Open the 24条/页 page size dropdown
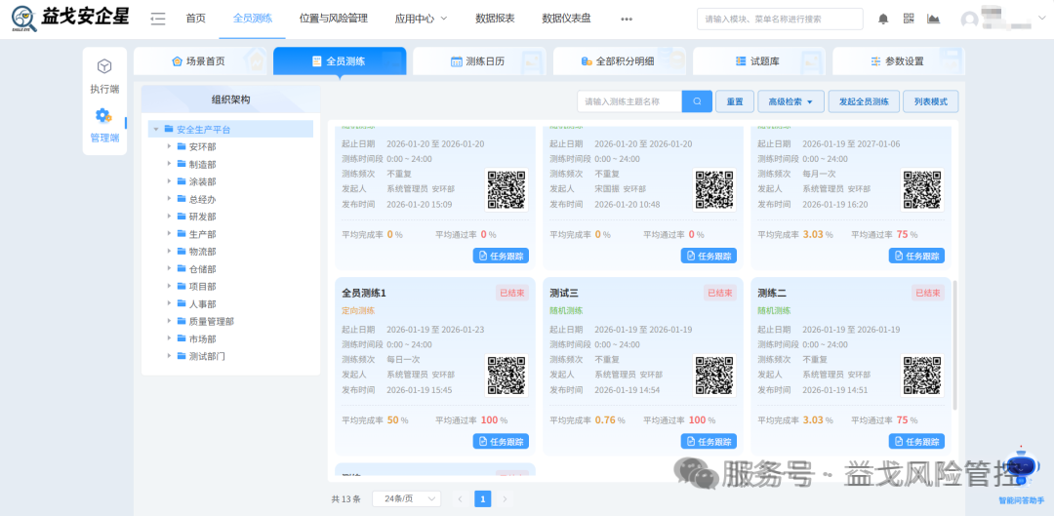1054x516 pixels. coord(406,498)
